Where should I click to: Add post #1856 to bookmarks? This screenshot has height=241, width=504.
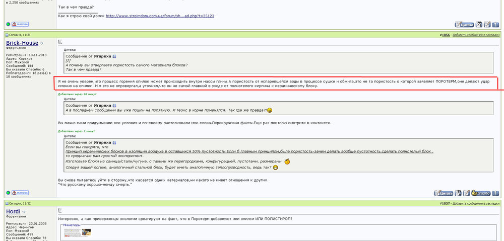click(476, 35)
